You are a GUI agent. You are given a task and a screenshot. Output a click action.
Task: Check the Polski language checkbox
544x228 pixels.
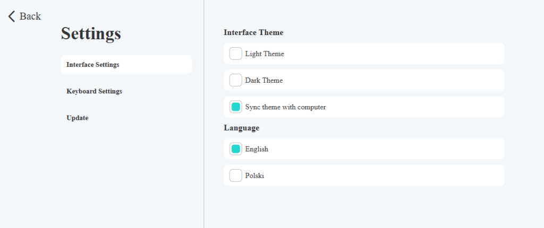click(236, 176)
